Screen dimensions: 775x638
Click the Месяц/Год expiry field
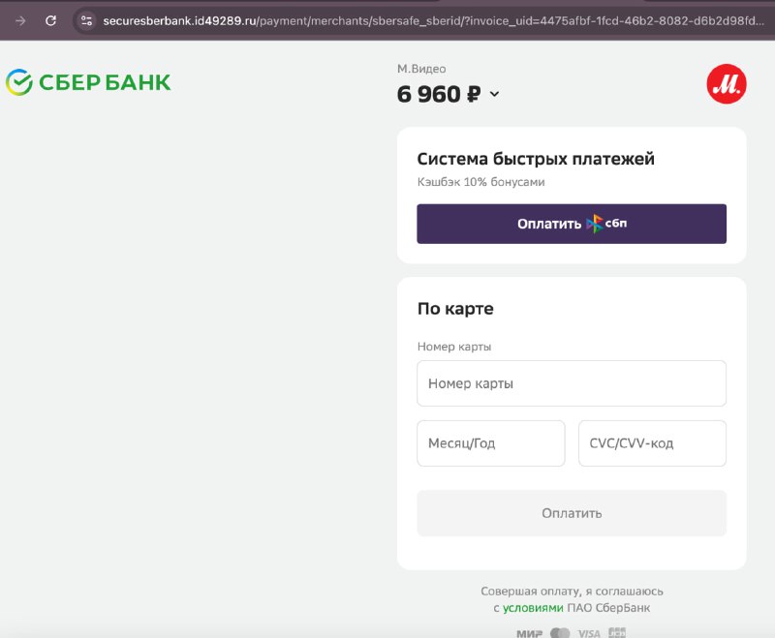491,443
